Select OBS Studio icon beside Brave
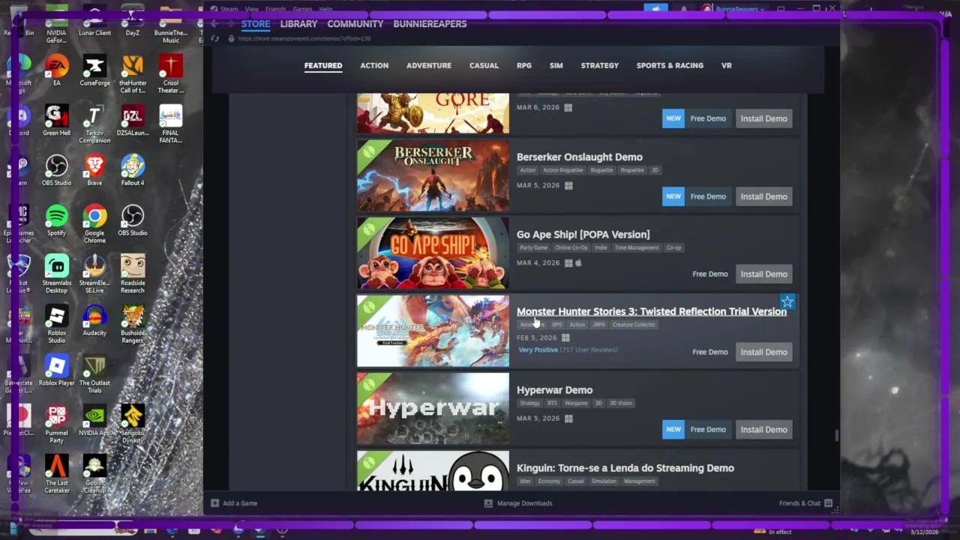The image size is (960, 540). pyautogui.click(x=56, y=170)
